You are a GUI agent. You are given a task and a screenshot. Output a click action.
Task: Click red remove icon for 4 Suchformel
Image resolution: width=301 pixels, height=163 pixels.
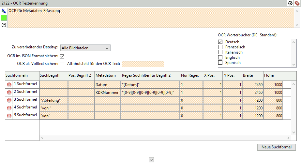[x=9, y=108]
